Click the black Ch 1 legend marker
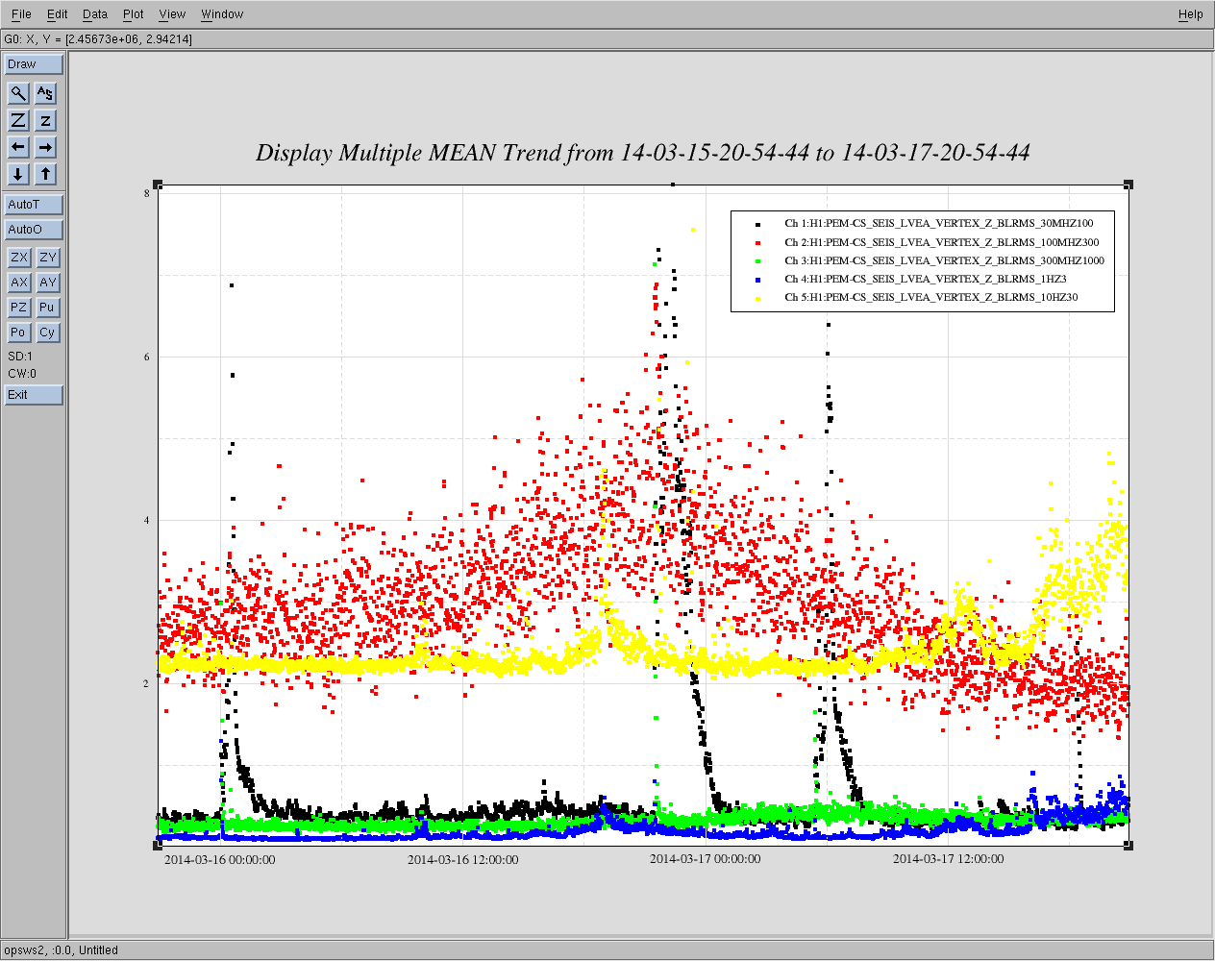 [757, 224]
